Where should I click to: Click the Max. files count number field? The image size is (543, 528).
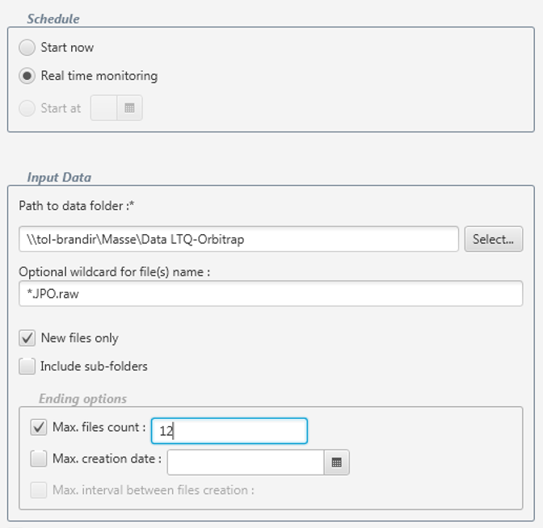pos(229,431)
